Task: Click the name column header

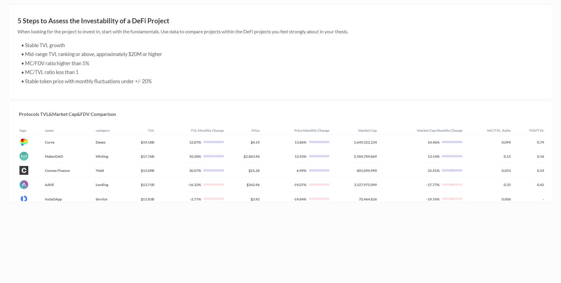Action: 49,131
